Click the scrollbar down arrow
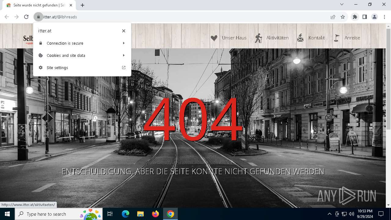The height and width of the screenshot is (220, 391). point(388,205)
